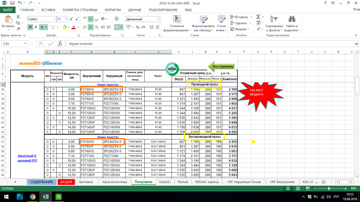Increase font size with the large A icon
This screenshot has height=202, width=360.
71,19
